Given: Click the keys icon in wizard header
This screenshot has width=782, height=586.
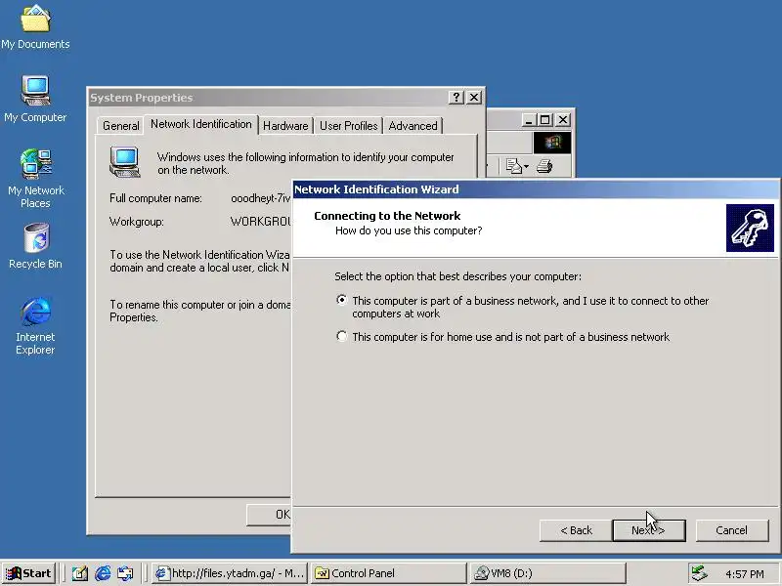Looking at the screenshot, I should (x=750, y=228).
